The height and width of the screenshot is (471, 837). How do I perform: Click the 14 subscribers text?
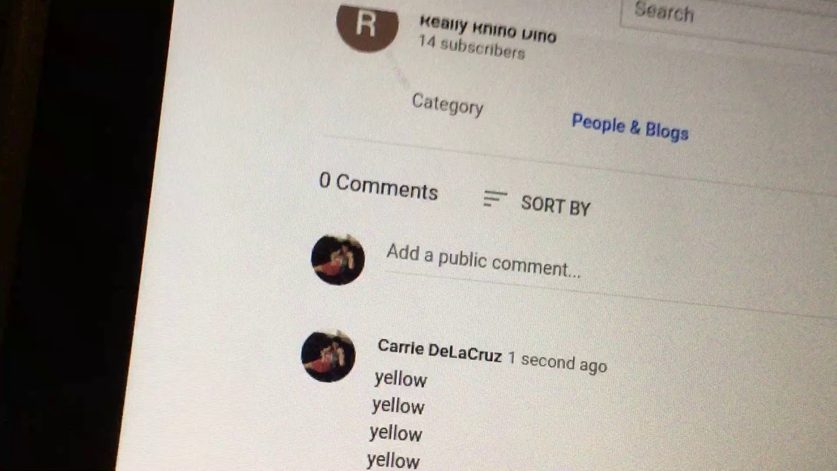point(471,48)
